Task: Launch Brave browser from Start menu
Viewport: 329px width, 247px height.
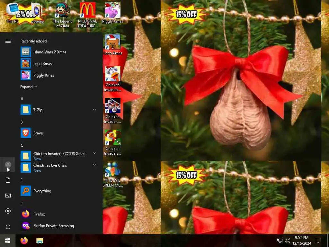Action: tap(59, 133)
